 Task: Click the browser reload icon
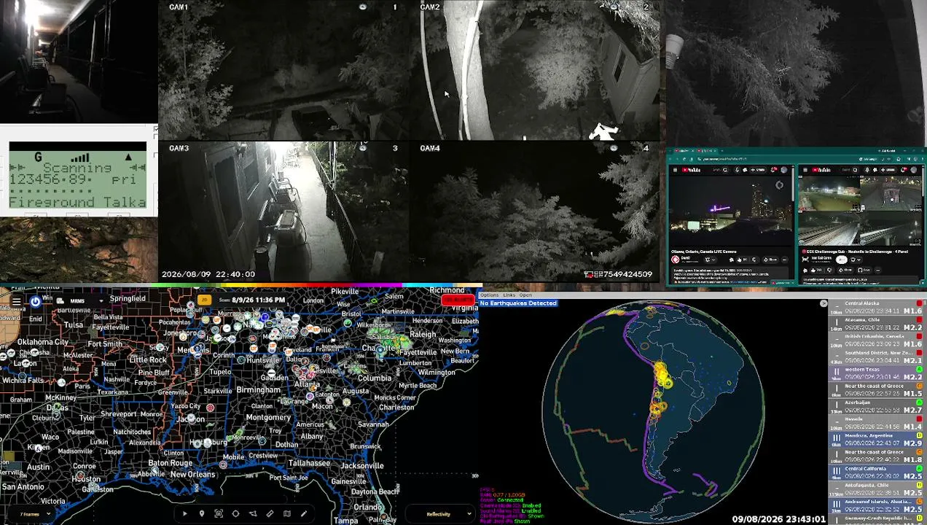tap(684, 159)
